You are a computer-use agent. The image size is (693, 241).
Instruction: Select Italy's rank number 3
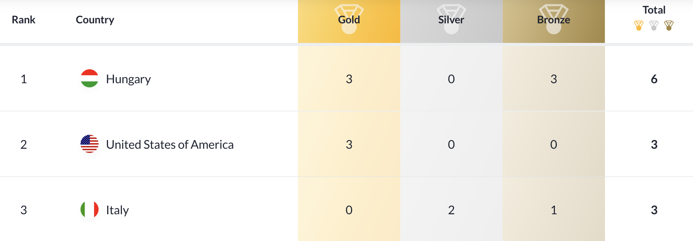point(24,210)
